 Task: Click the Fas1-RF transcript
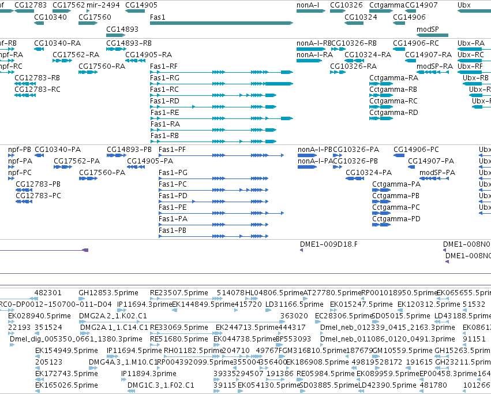(222, 72)
